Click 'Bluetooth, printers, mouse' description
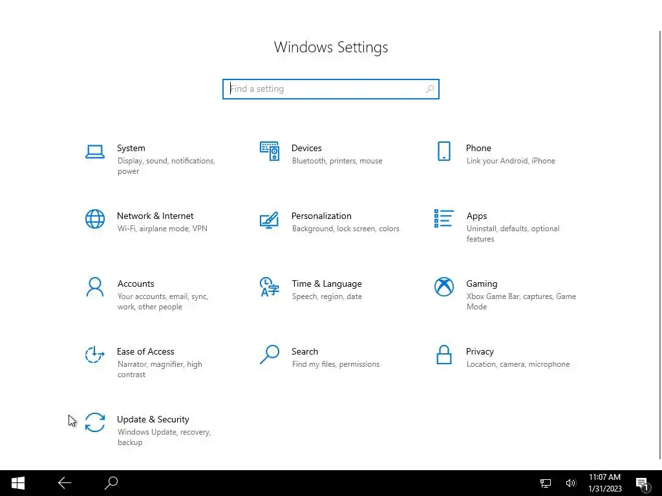Viewport: 662px width, 496px height. click(x=337, y=161)
